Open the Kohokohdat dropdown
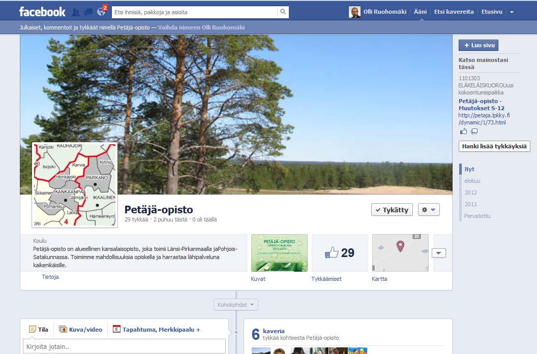This screenshot has width=537, height=354. (235, 305)
